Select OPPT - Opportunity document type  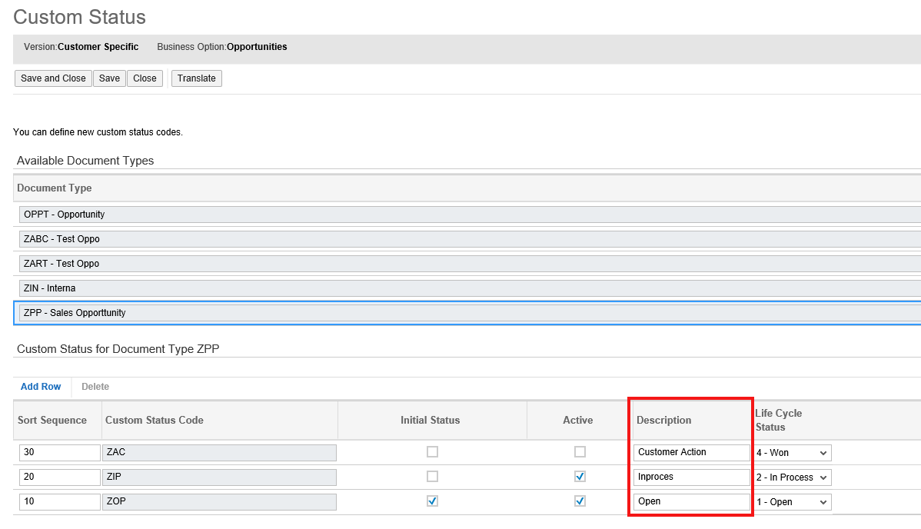[470, 215]
